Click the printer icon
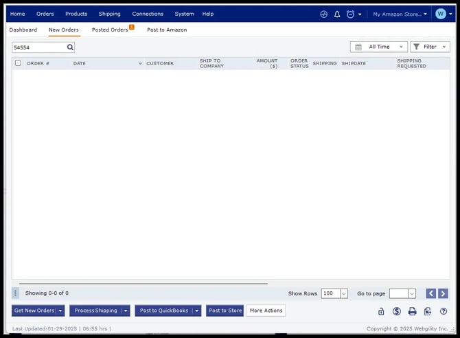 [412, 311]
